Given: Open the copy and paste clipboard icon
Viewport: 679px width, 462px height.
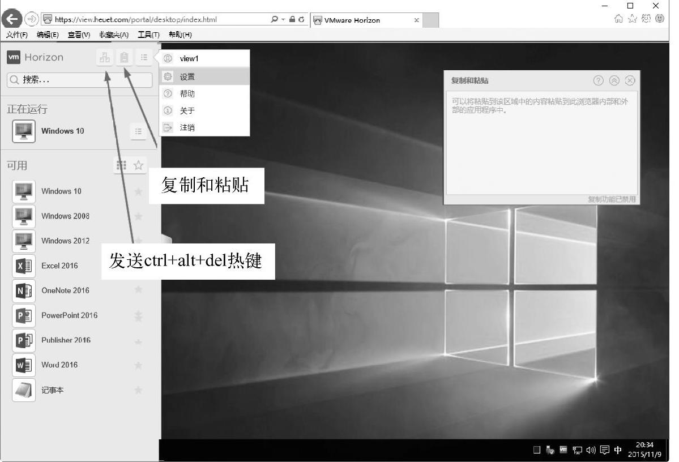Looking at the screenshot, I should pos(124,57).
